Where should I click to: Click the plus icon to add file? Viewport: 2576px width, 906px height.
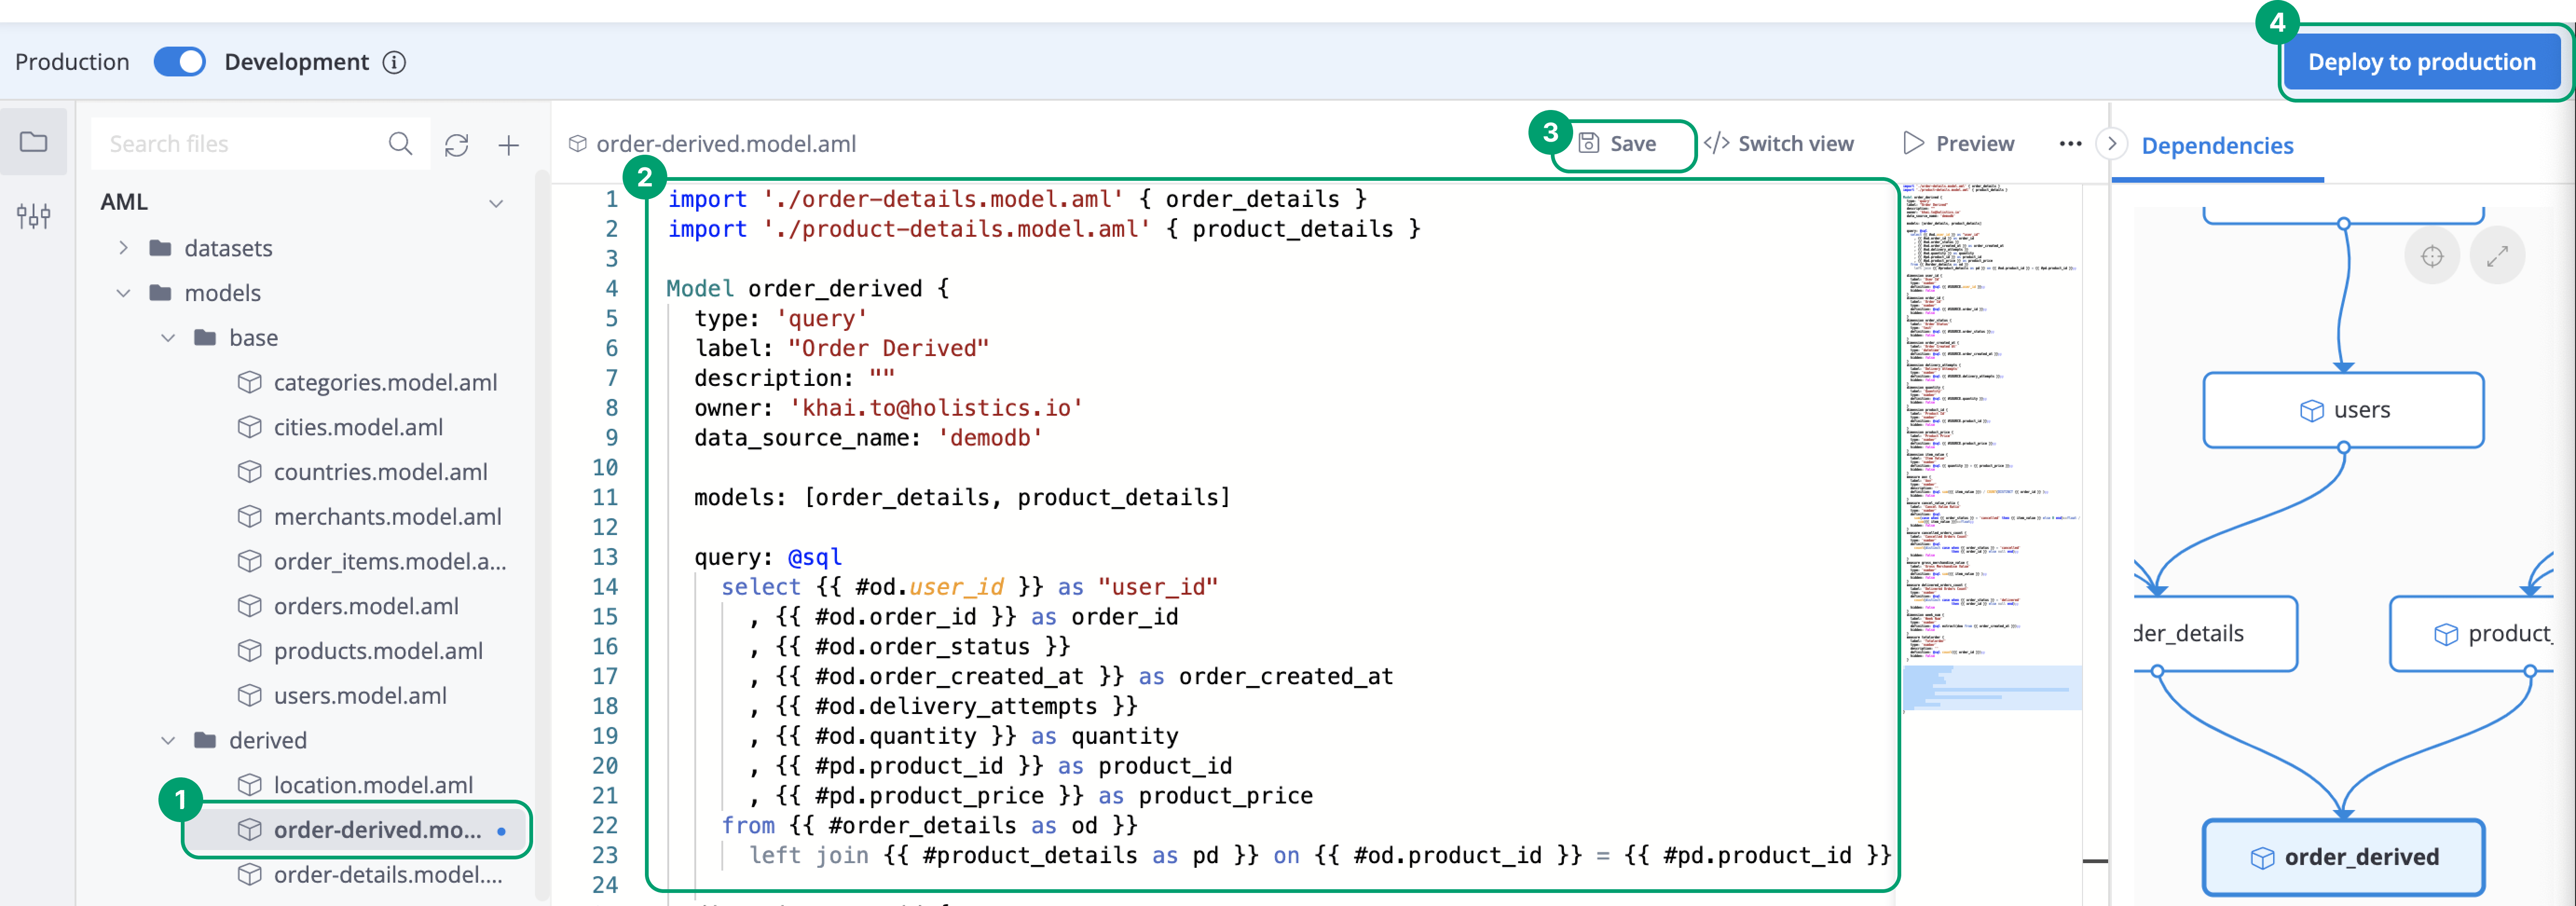tap(508, 145)
